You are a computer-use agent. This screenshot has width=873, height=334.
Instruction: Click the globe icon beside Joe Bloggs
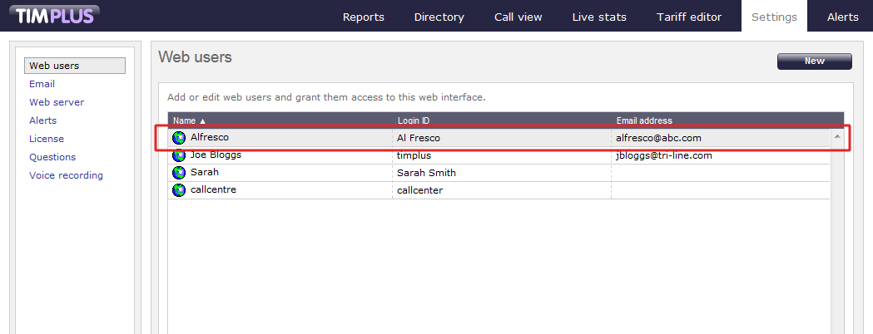click(179, 155)
